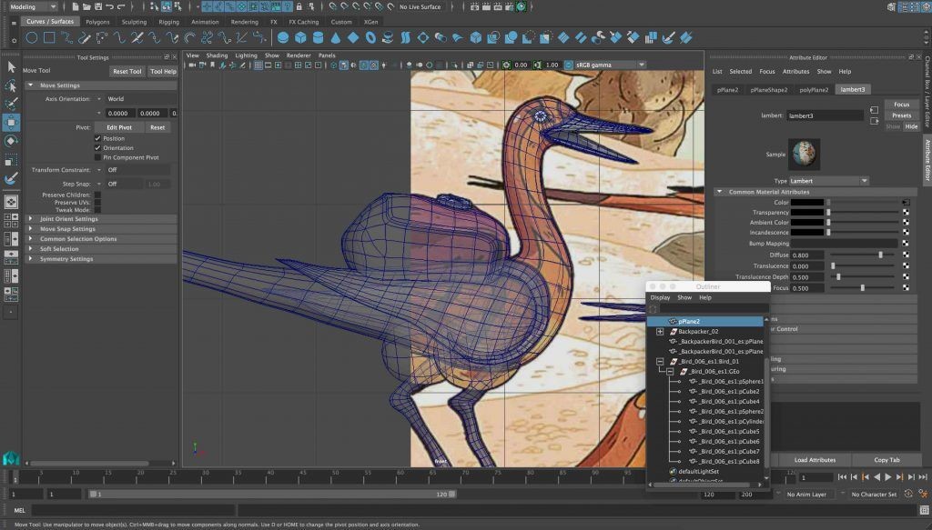This screenshot has height=530, width=932.
Task: Select the Lasso selection tool
Action: click(11, 85)
